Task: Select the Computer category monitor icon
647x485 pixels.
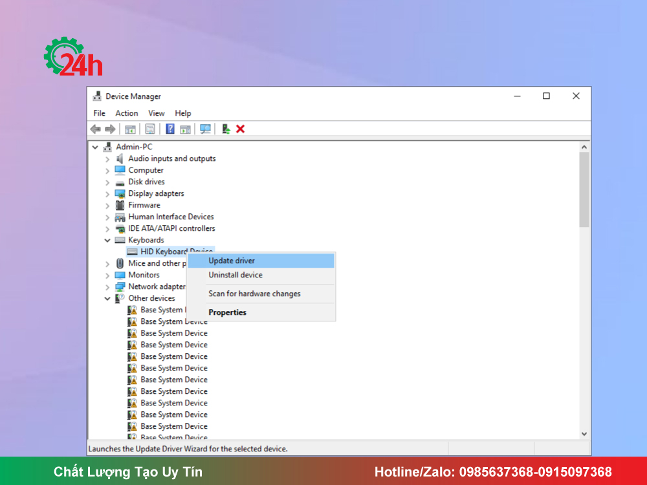Action: (x=120, y=170)
